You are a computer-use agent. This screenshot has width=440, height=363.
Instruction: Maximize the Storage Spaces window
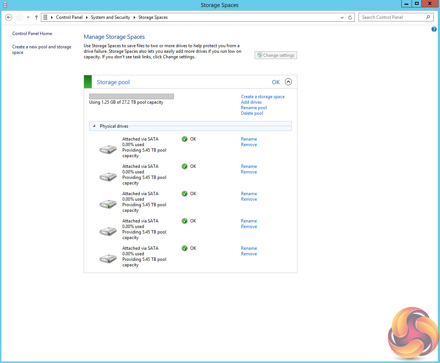click(417, 3)
